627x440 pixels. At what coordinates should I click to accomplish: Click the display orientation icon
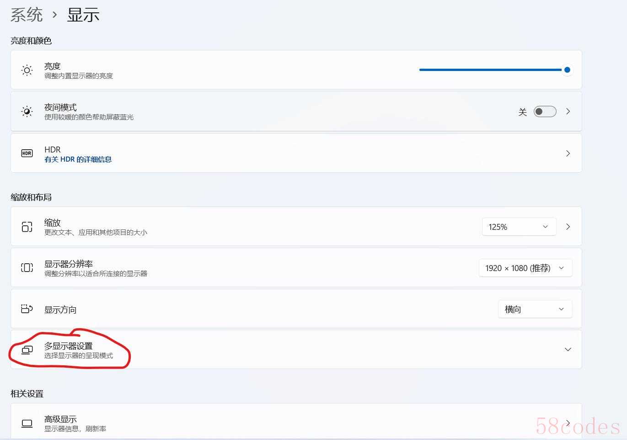click(27, 309)
